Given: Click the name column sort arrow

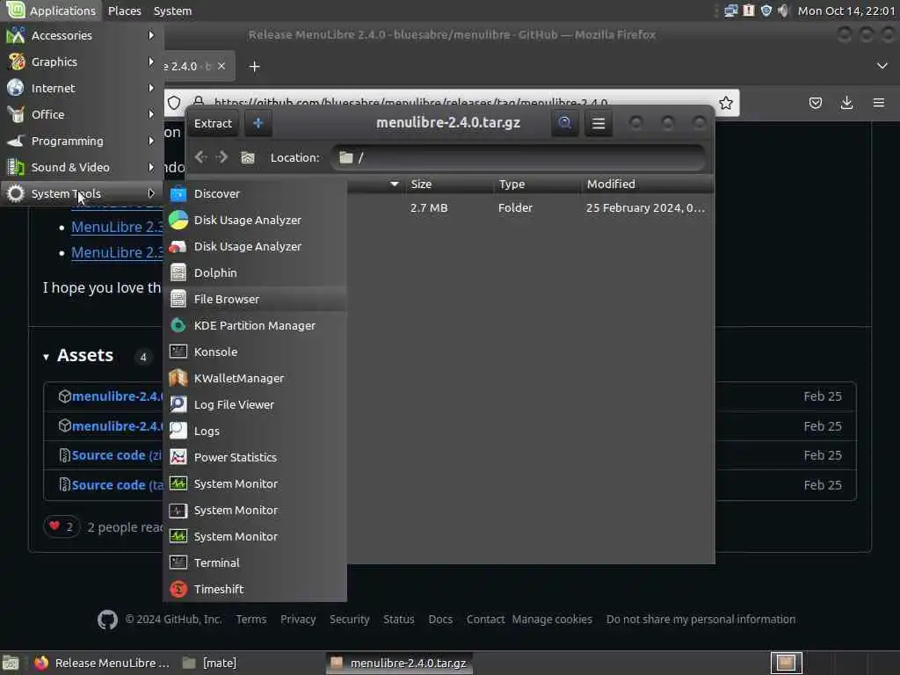Looking at the screenshot, I should point(395,185).
